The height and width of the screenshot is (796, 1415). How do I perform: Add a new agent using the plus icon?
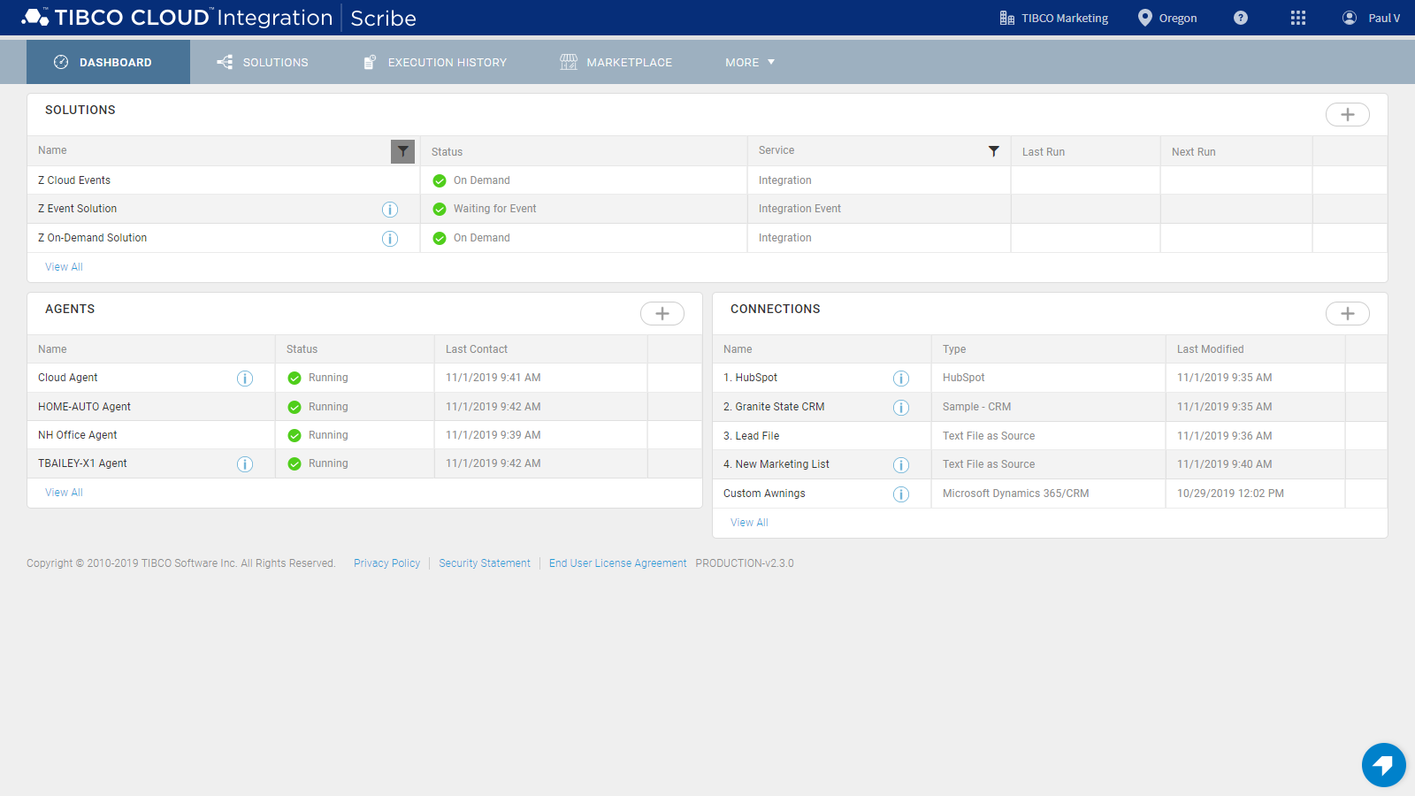662,313
